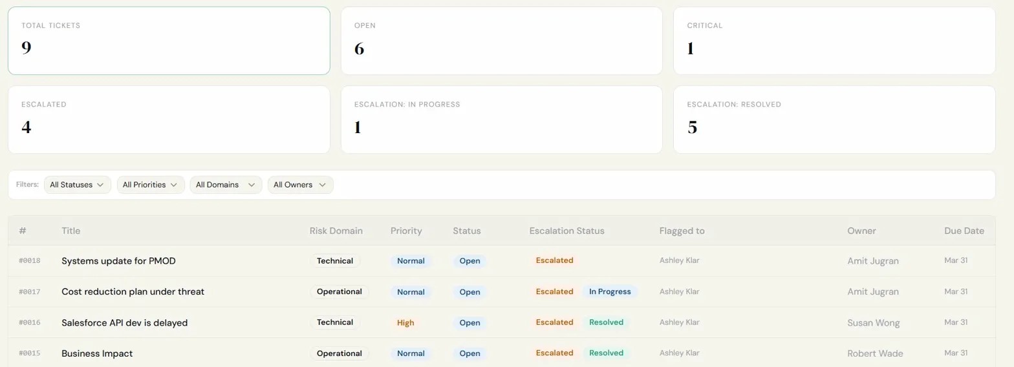Click the Escalation Status column header
The width and height of the screenshot is (1014, 367).
[567, 231]
